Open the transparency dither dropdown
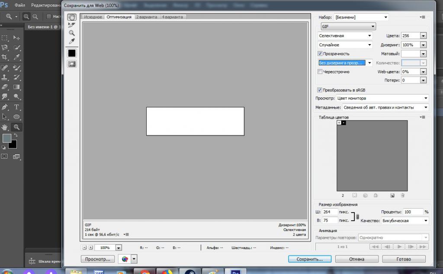Image resolution: width=443 pixels, height=274 pixels. coord(345,63)
